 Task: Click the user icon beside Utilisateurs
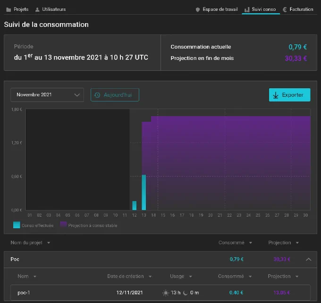pos(37,9)
